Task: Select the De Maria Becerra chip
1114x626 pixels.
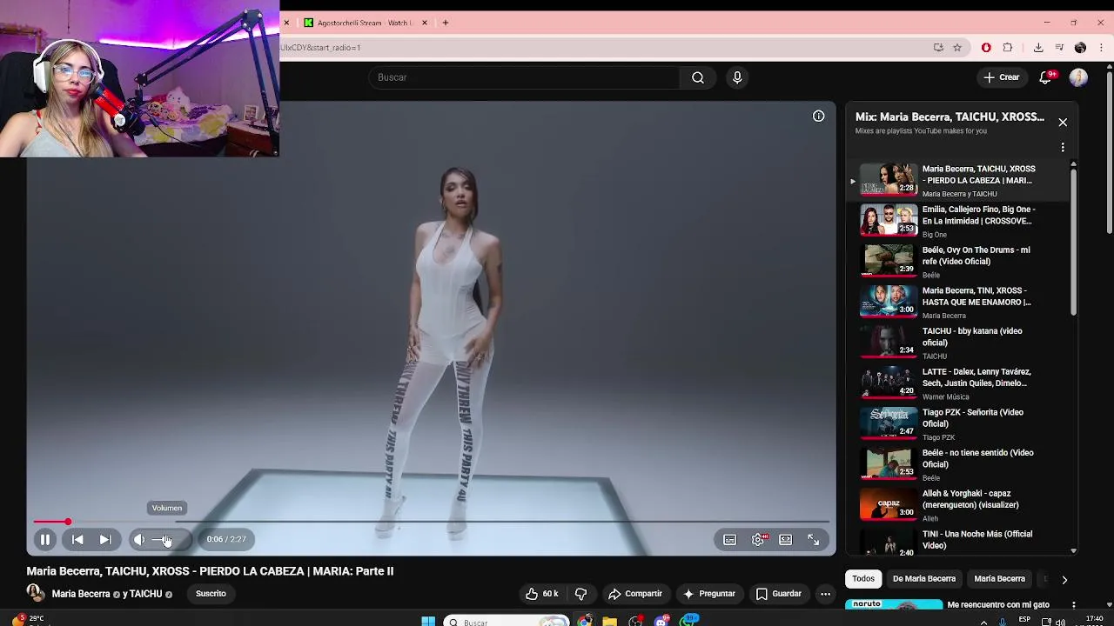Action: [x=924, y=579]
